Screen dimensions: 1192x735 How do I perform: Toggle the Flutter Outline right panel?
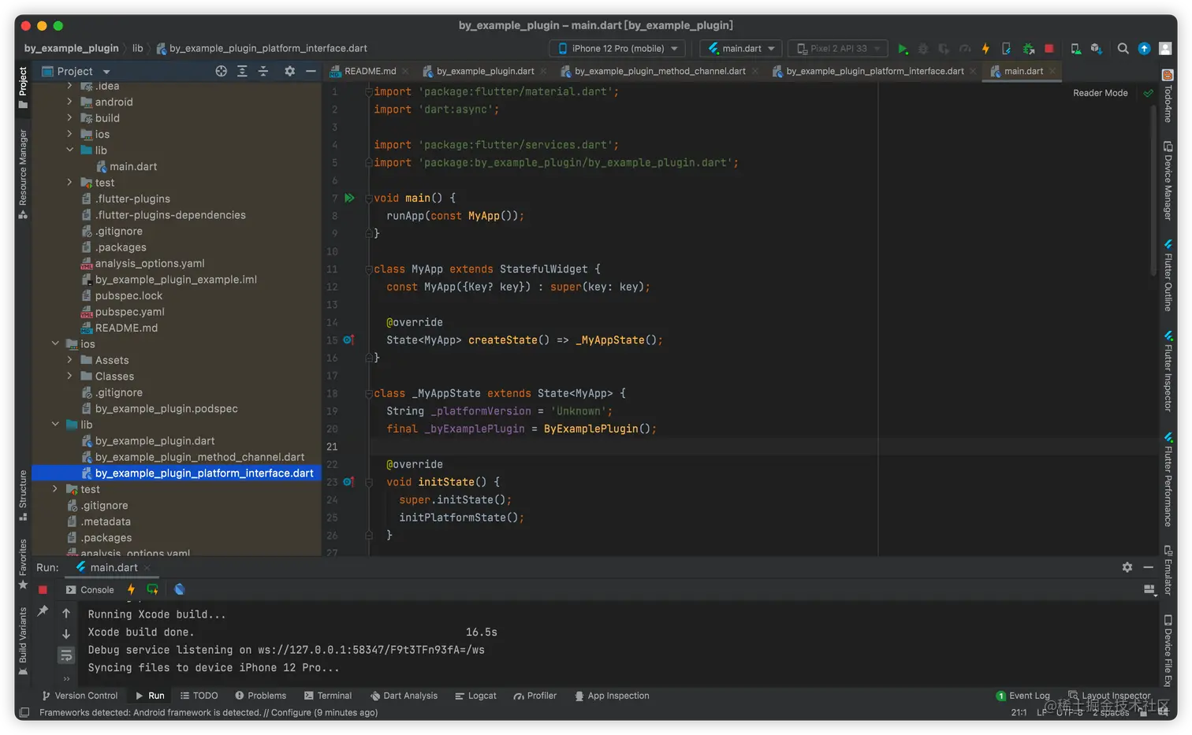point(1168,276)
